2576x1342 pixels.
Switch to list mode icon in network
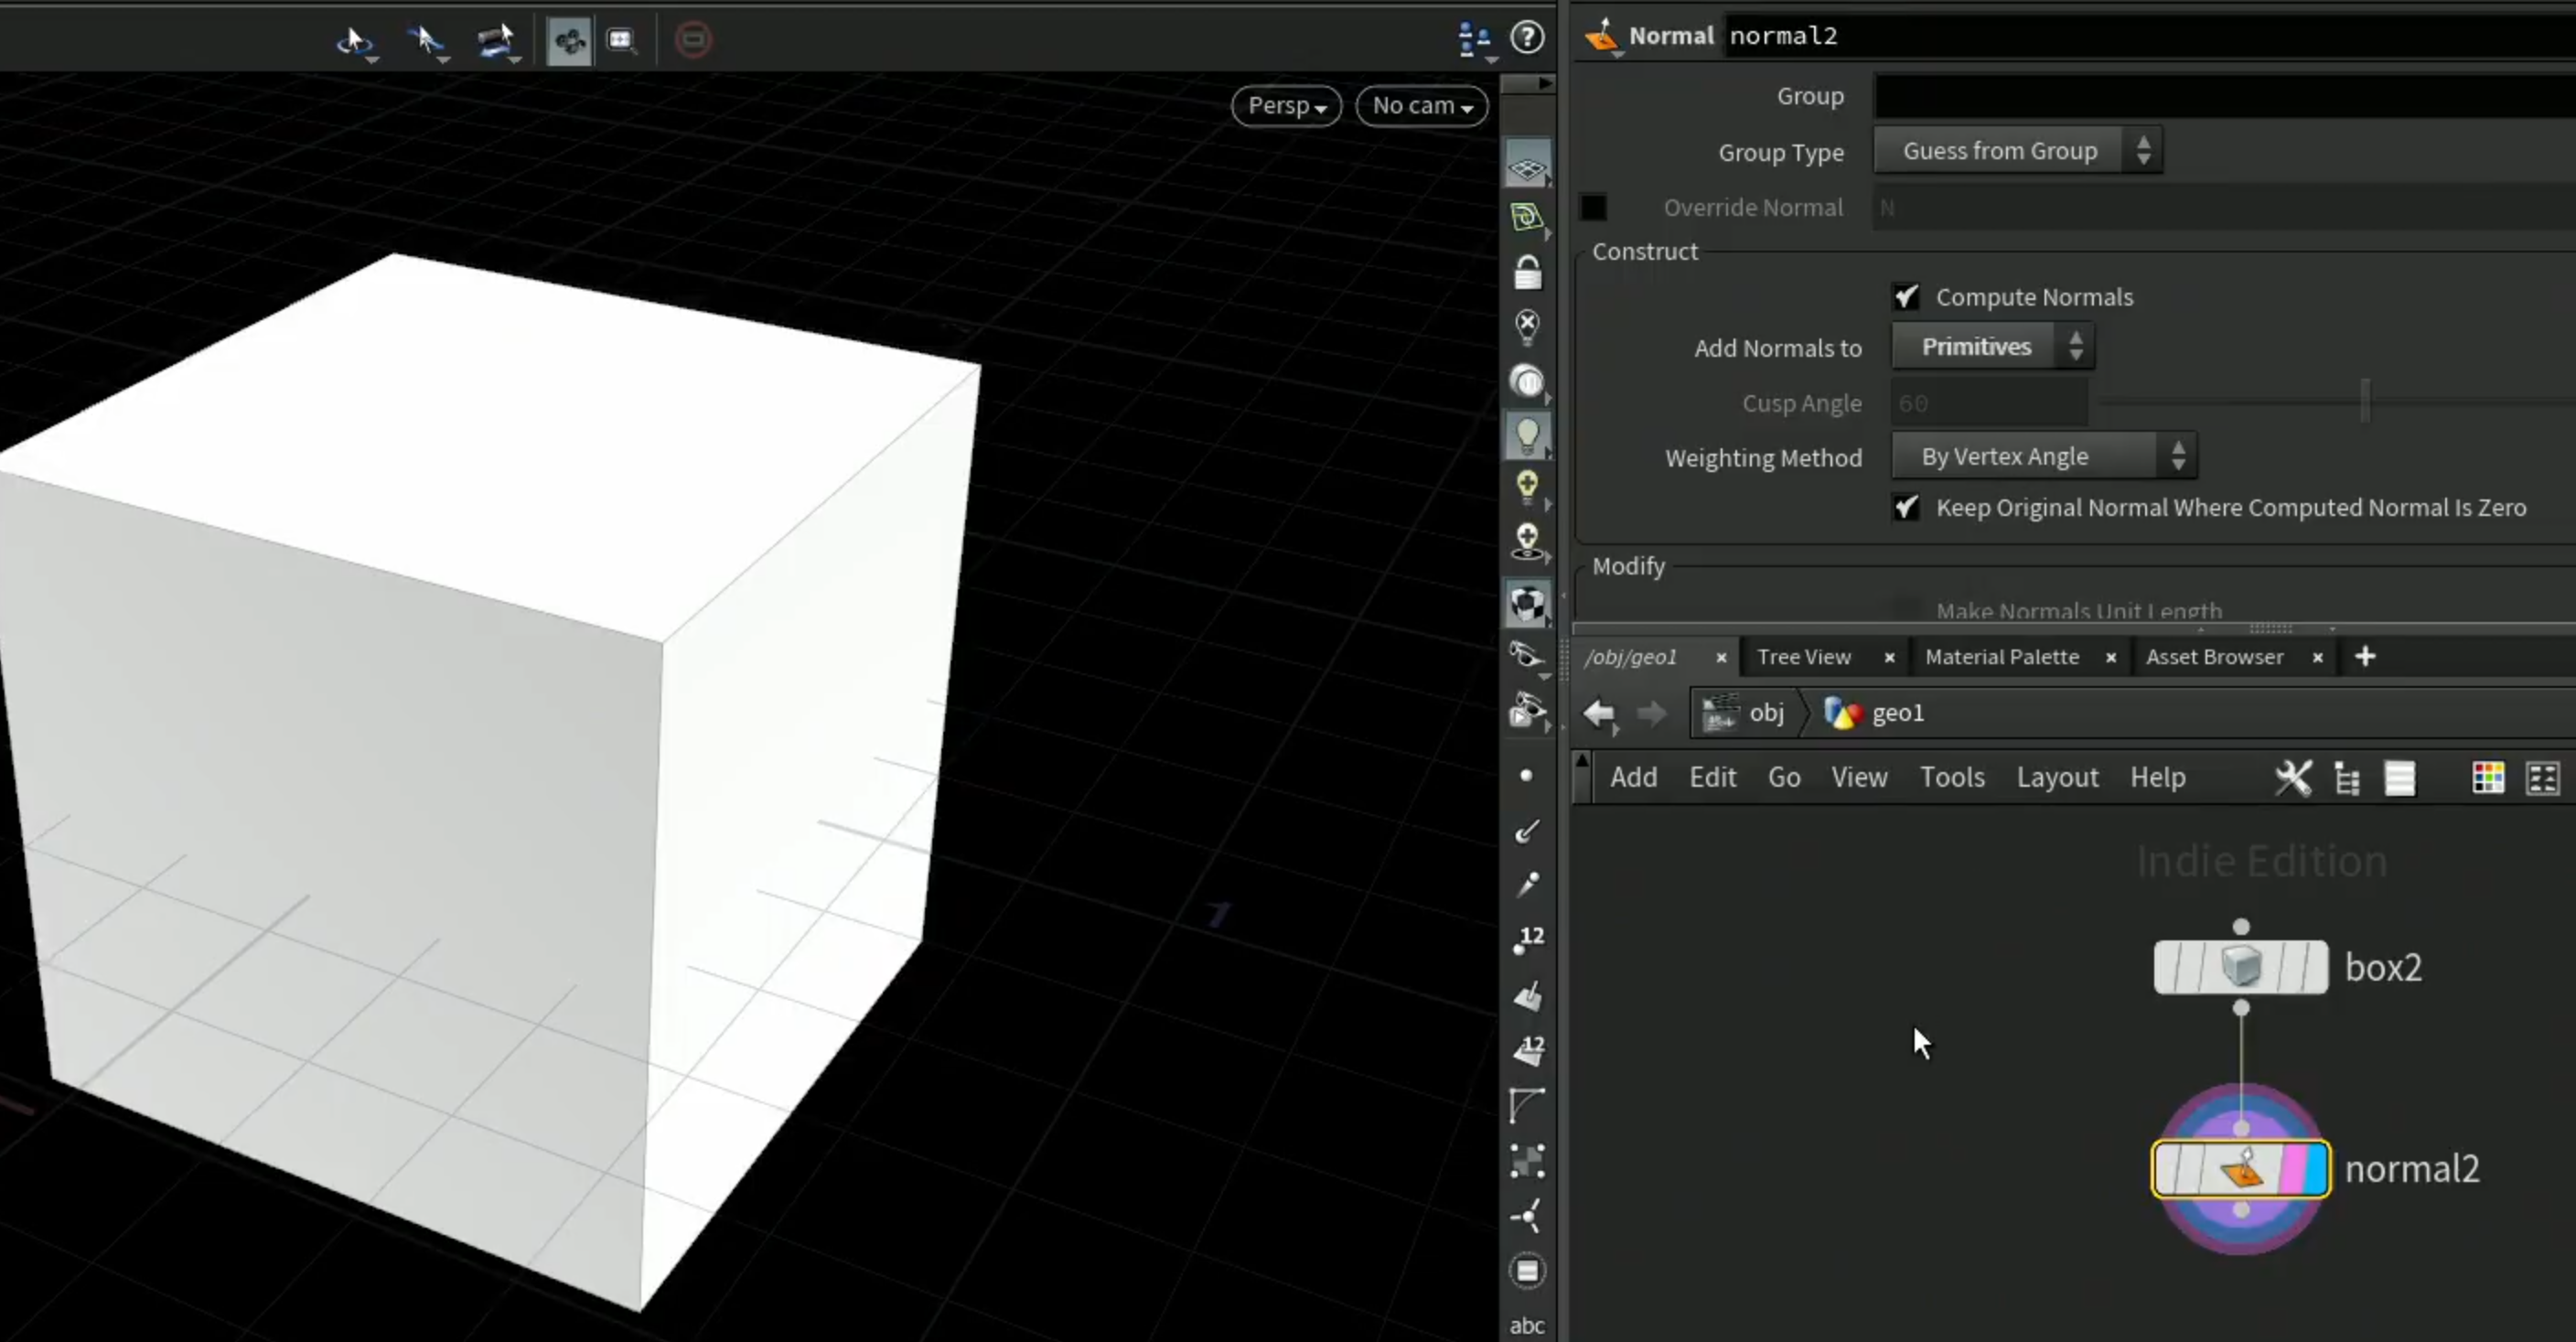(x=2400, y=778)
